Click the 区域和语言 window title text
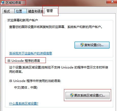 tap(14, 3)
